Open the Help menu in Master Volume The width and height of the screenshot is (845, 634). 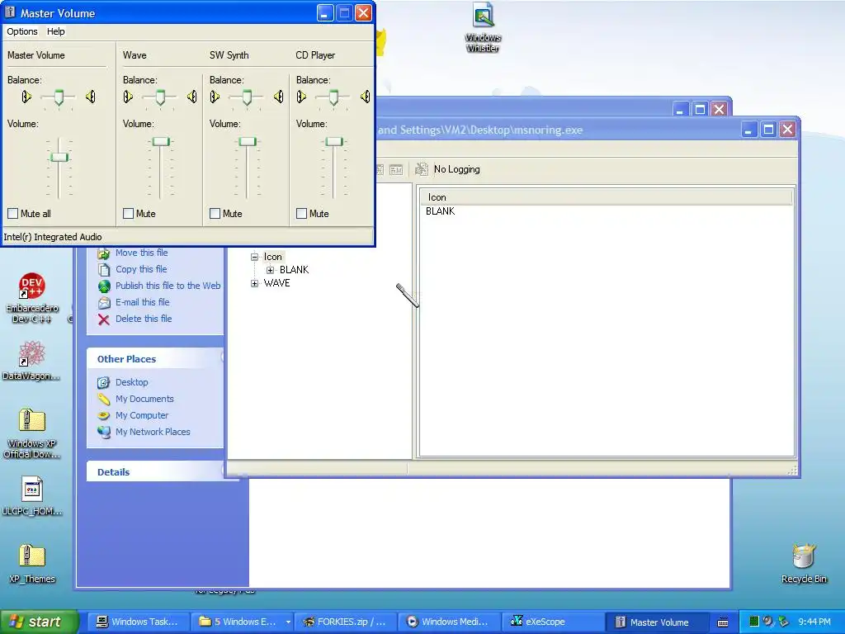(x=55, y=31)
